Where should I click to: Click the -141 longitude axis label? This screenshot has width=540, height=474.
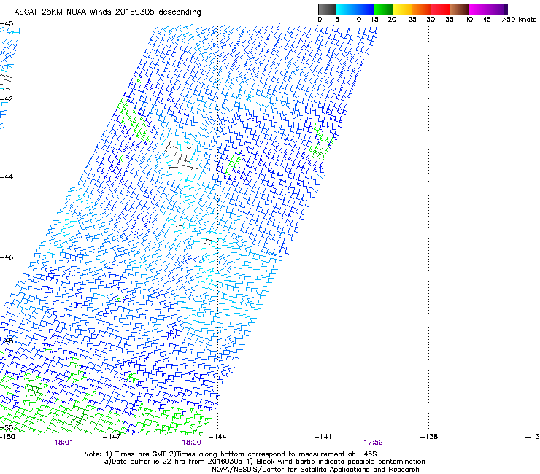pyautogui.click(x=323, y=437)
